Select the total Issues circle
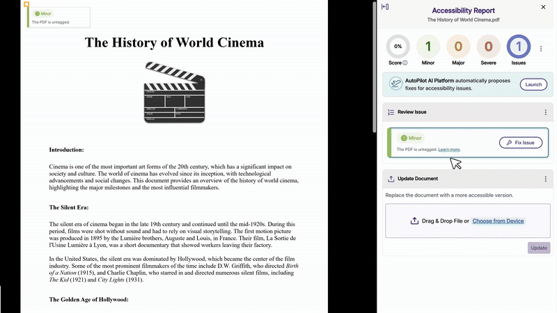Viewport: 557px width, 313px height. coord(519,47)
